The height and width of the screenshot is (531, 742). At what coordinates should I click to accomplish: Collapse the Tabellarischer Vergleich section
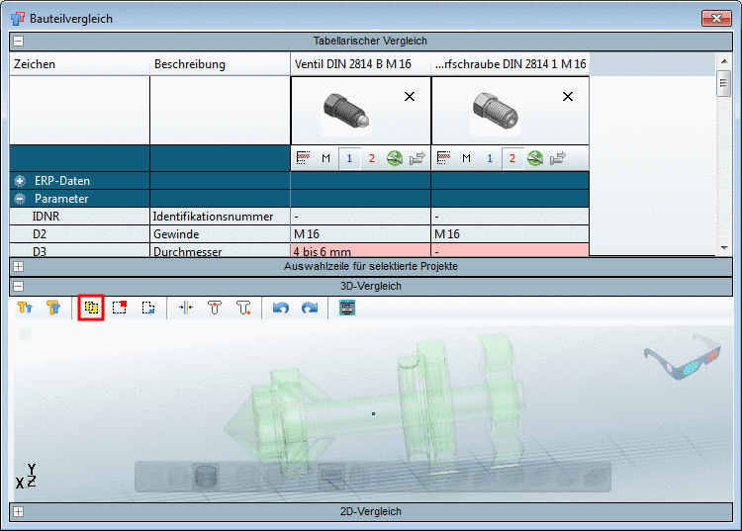(x=19, y=42)
